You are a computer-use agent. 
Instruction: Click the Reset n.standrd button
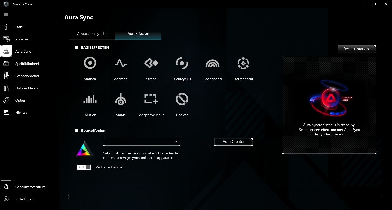coord(357,49)
